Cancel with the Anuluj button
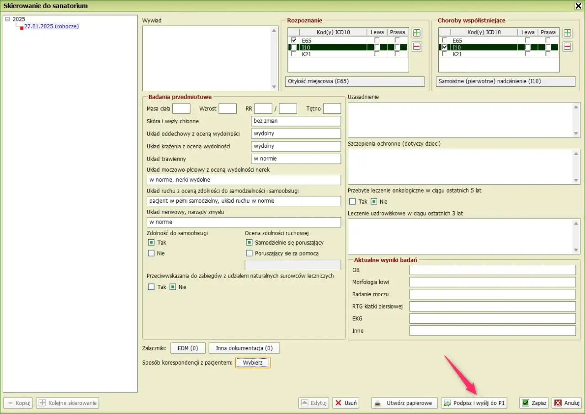The image size is (585, 414). [x=567, y=403]
